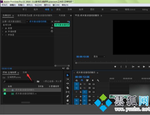The width and height of the screenshot is (150, 115).
Task: Open the 编辑(E) menu
Action: tap(13, 5)
